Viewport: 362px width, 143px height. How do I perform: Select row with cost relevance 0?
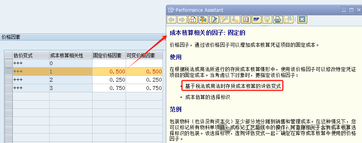(9, 63)
